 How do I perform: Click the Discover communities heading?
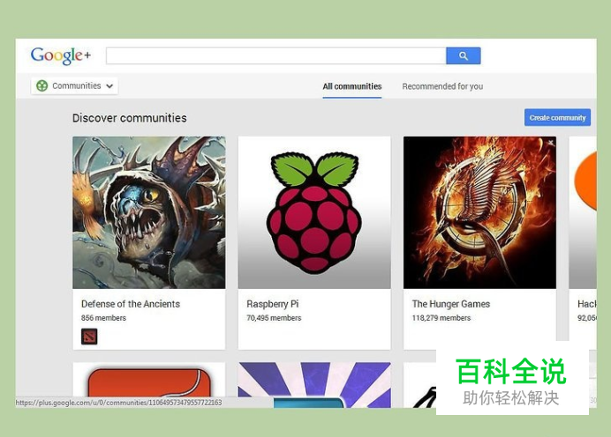(x=130, y=118)
